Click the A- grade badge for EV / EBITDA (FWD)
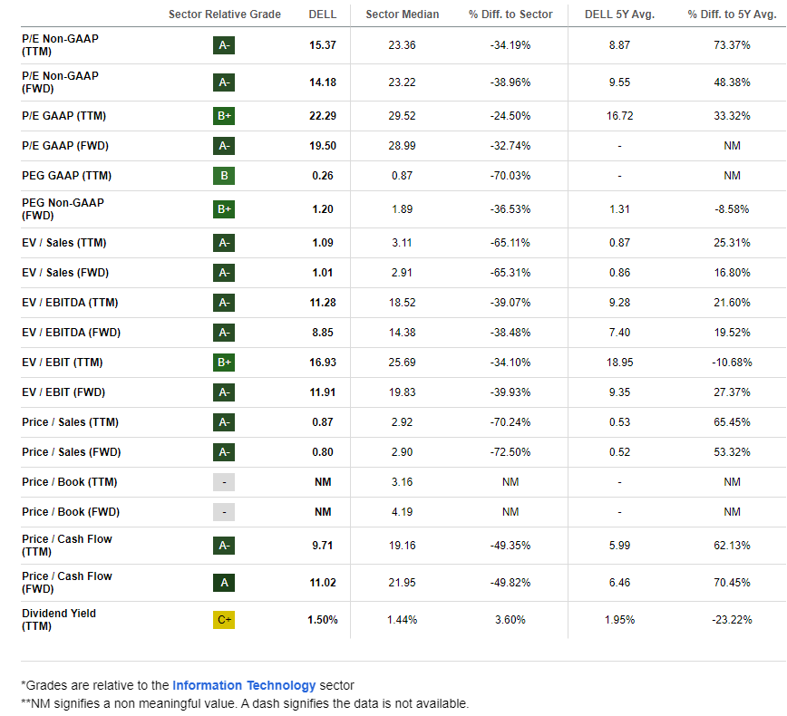The width and height of the screenshot is (787, 716). pyautogui.click(x=224, y=333)
